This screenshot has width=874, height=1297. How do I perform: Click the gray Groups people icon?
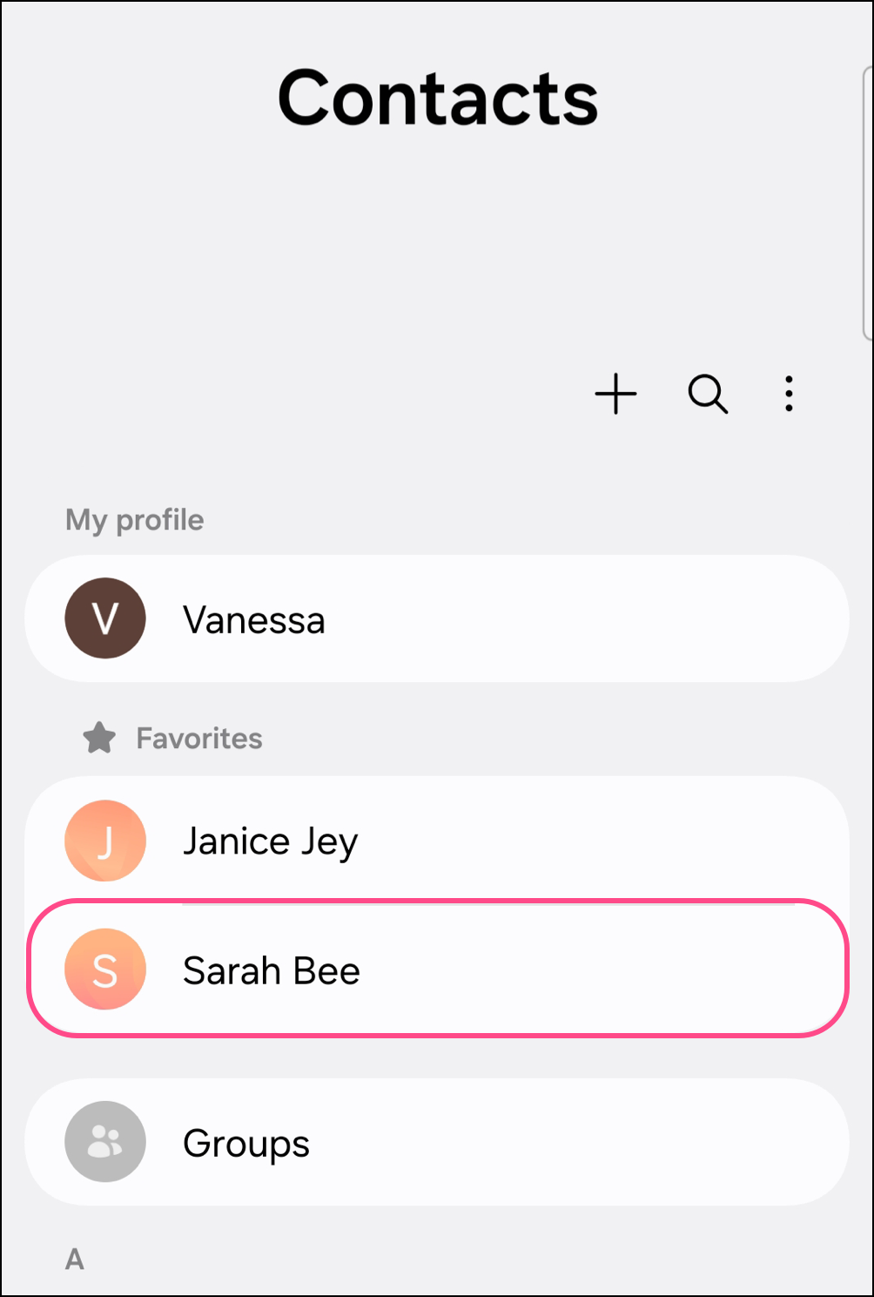(105, 1142)
